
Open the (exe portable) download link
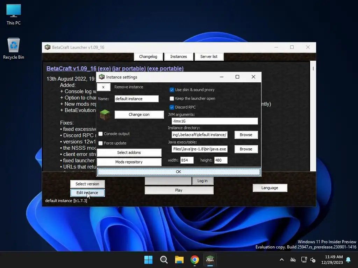[x=165, y=68]
